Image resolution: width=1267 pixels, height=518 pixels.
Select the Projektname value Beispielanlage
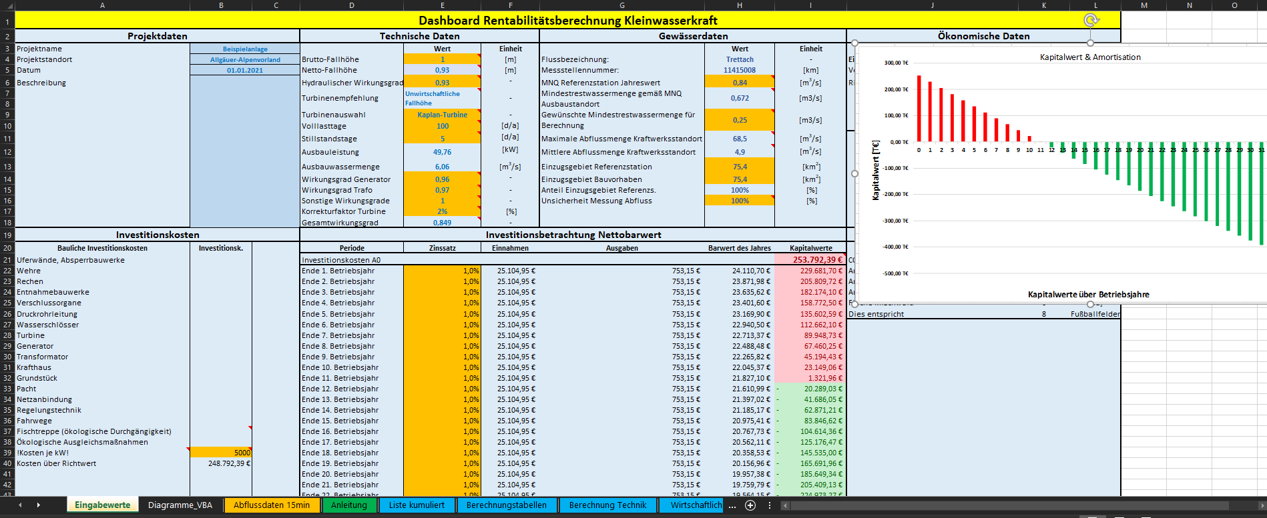[245, 49]
